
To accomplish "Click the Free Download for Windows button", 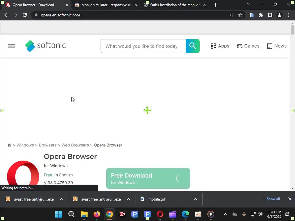I will pyautogui.click(x=148, y=178).
